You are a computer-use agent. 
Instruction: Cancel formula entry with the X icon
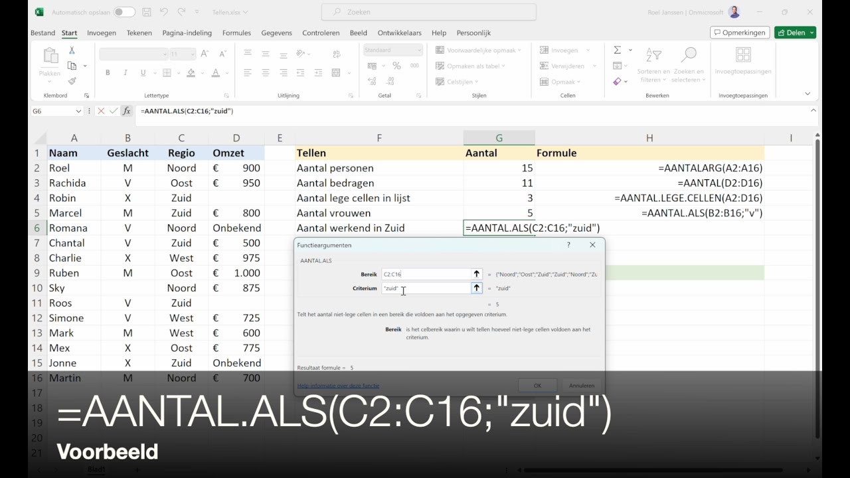coord(101,111)
